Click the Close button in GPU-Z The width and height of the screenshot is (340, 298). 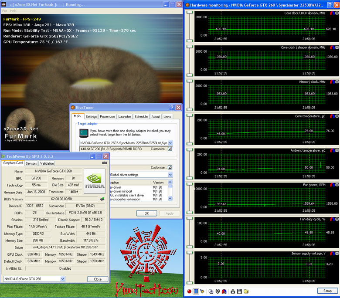coord(98,279)
